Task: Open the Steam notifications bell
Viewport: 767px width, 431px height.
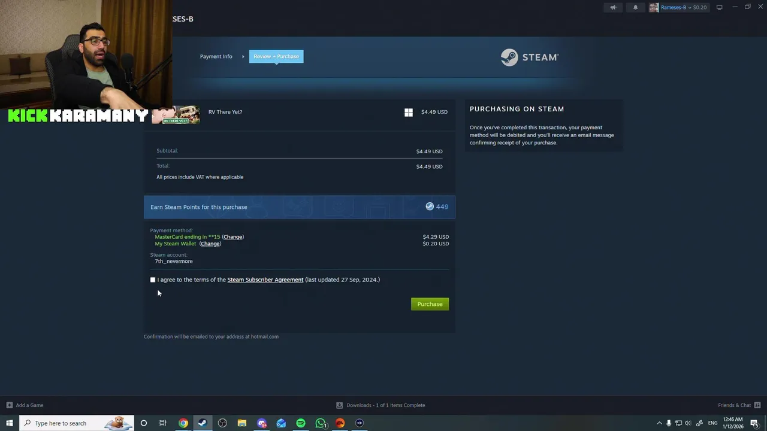Action: pos(636,8)
